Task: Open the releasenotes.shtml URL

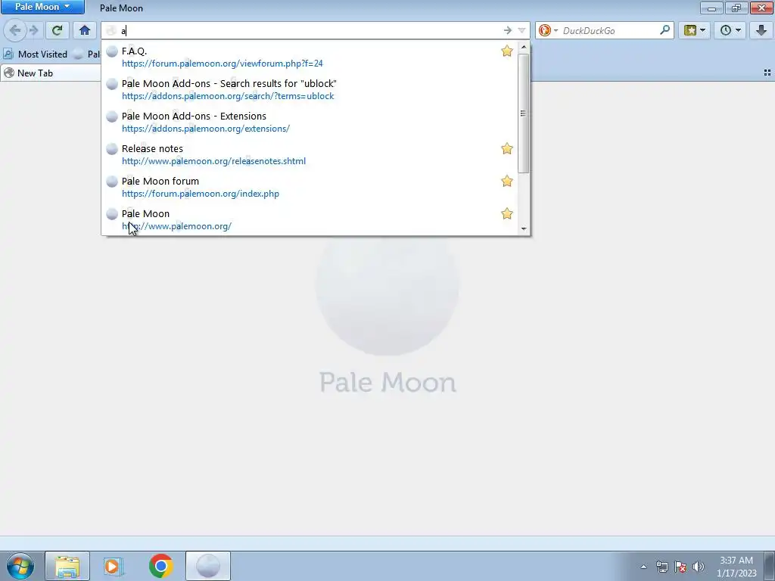Action: pyautogui.click(x=213, y=161)
